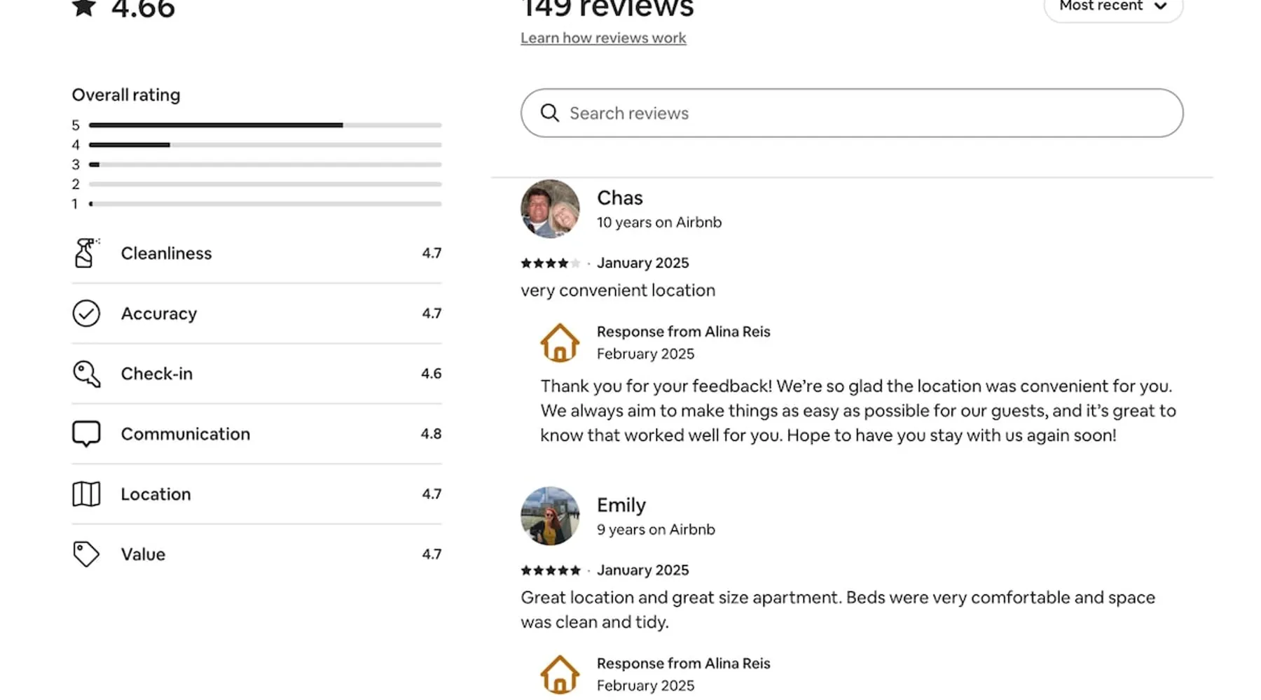Click the 149 reviews heading
The height and width of the screenshot is (700, 1261).
(607, 8)
